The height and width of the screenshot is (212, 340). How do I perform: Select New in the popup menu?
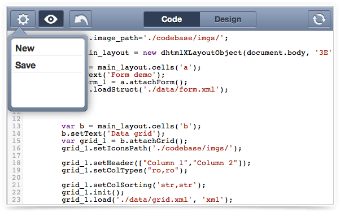pos(47,48)
